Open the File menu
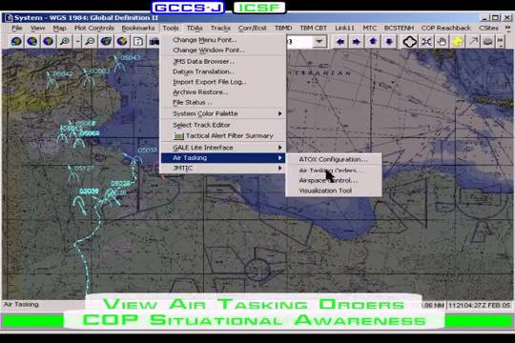Screen dimensions: 515x343 [x=17, y=29]
